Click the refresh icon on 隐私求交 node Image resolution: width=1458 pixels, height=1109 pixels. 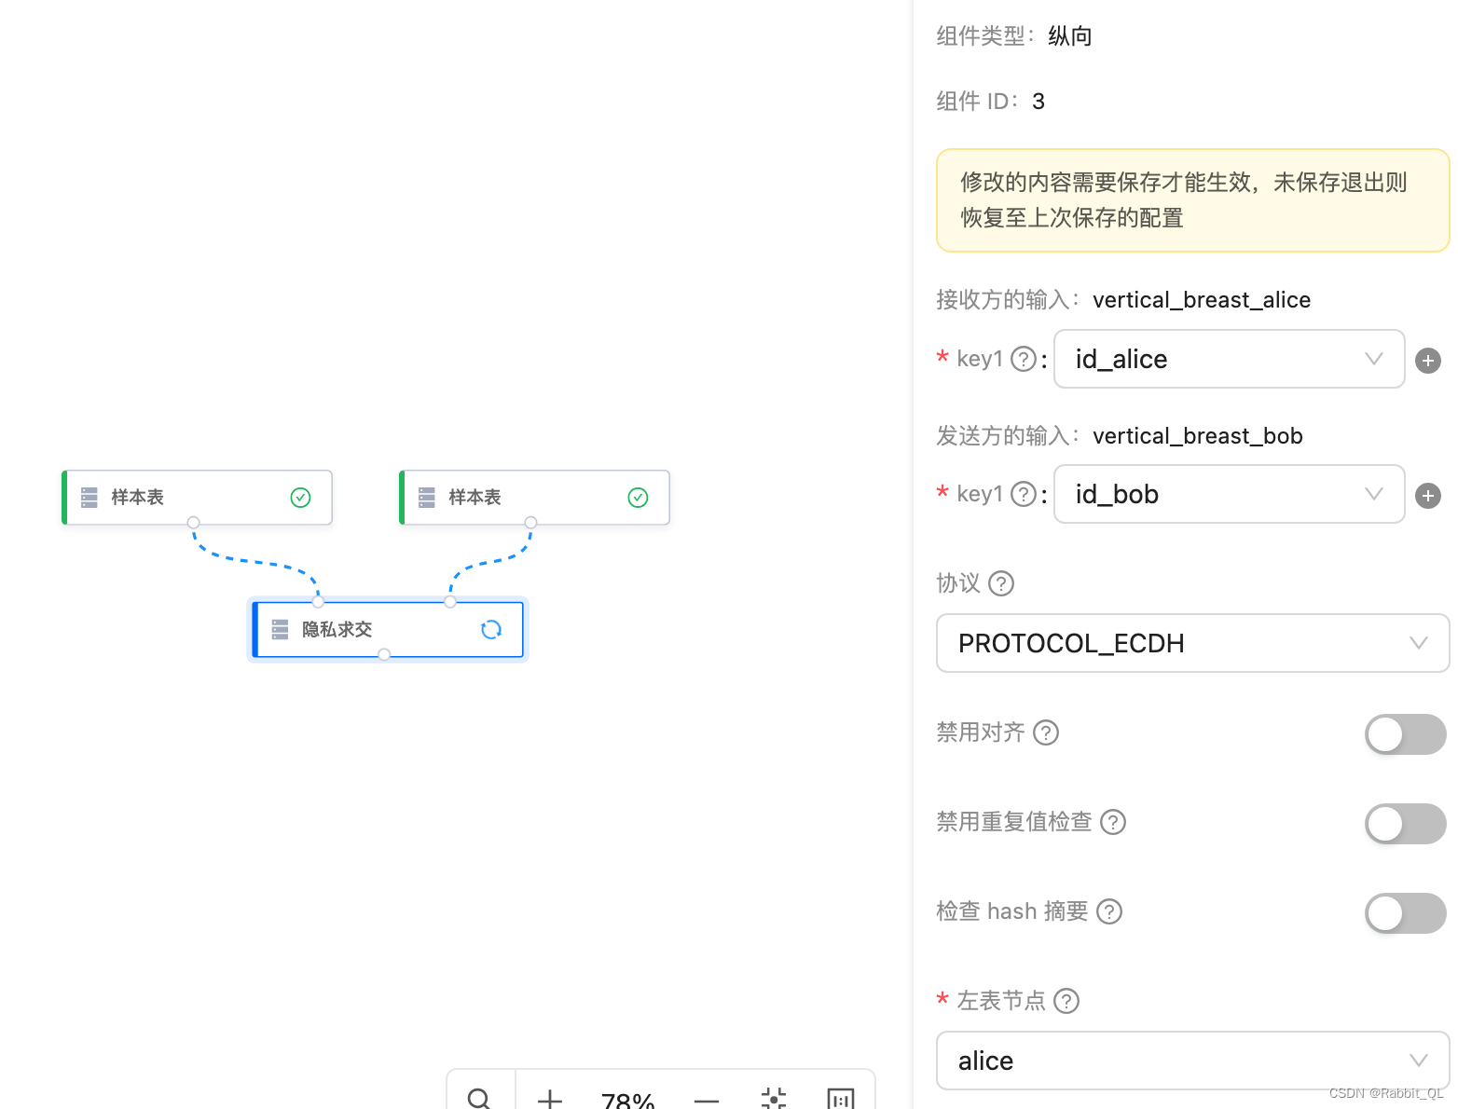coord(491,629)
